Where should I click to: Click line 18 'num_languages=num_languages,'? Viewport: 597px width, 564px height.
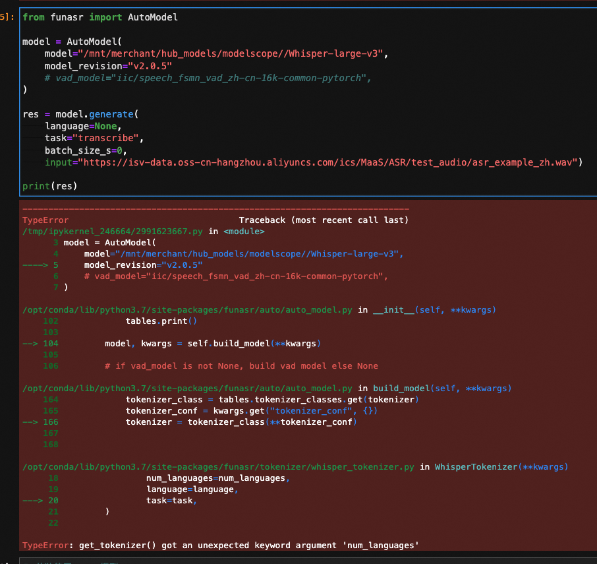[218, 478]
